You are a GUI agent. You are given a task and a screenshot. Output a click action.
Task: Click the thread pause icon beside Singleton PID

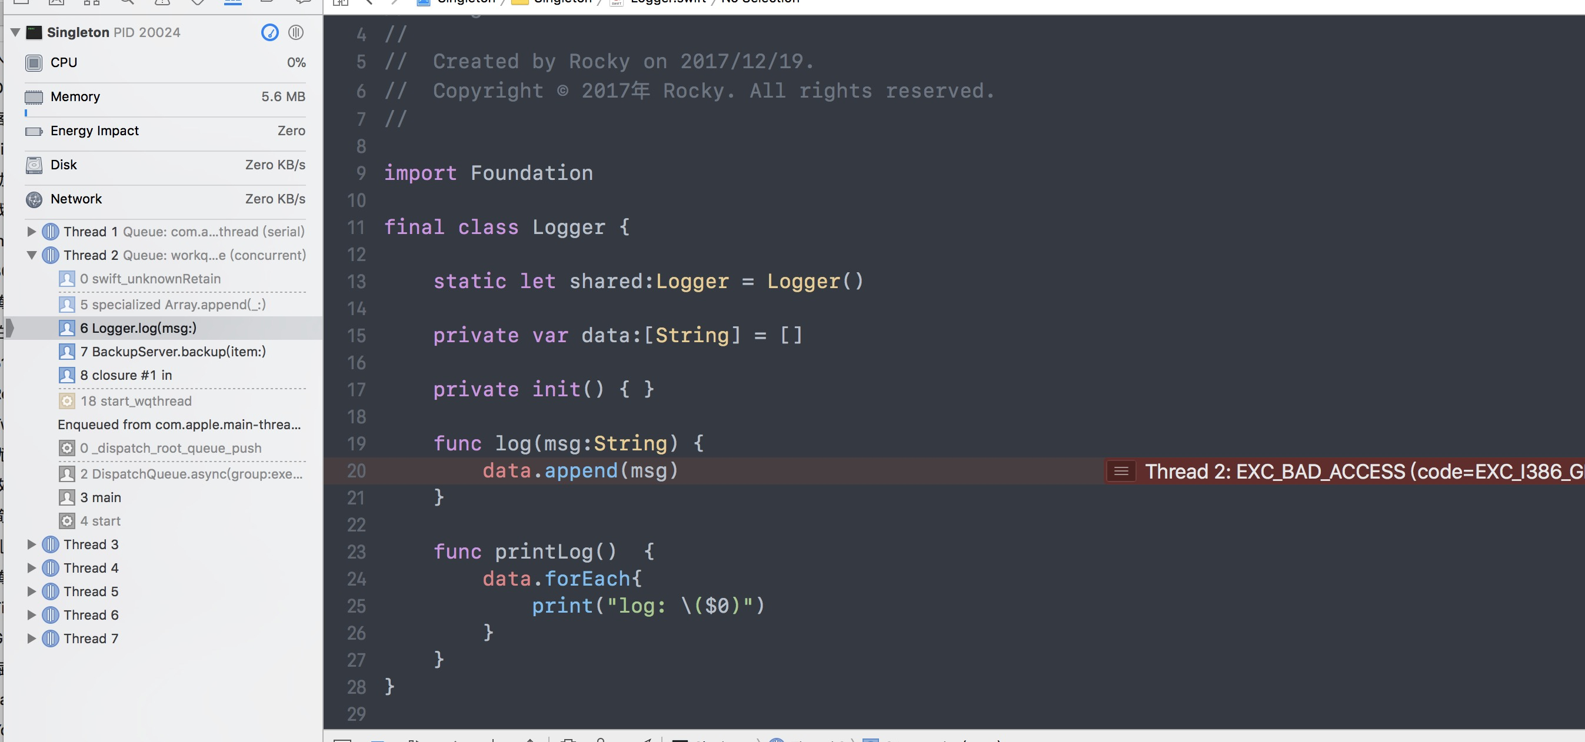pos(296,32)
